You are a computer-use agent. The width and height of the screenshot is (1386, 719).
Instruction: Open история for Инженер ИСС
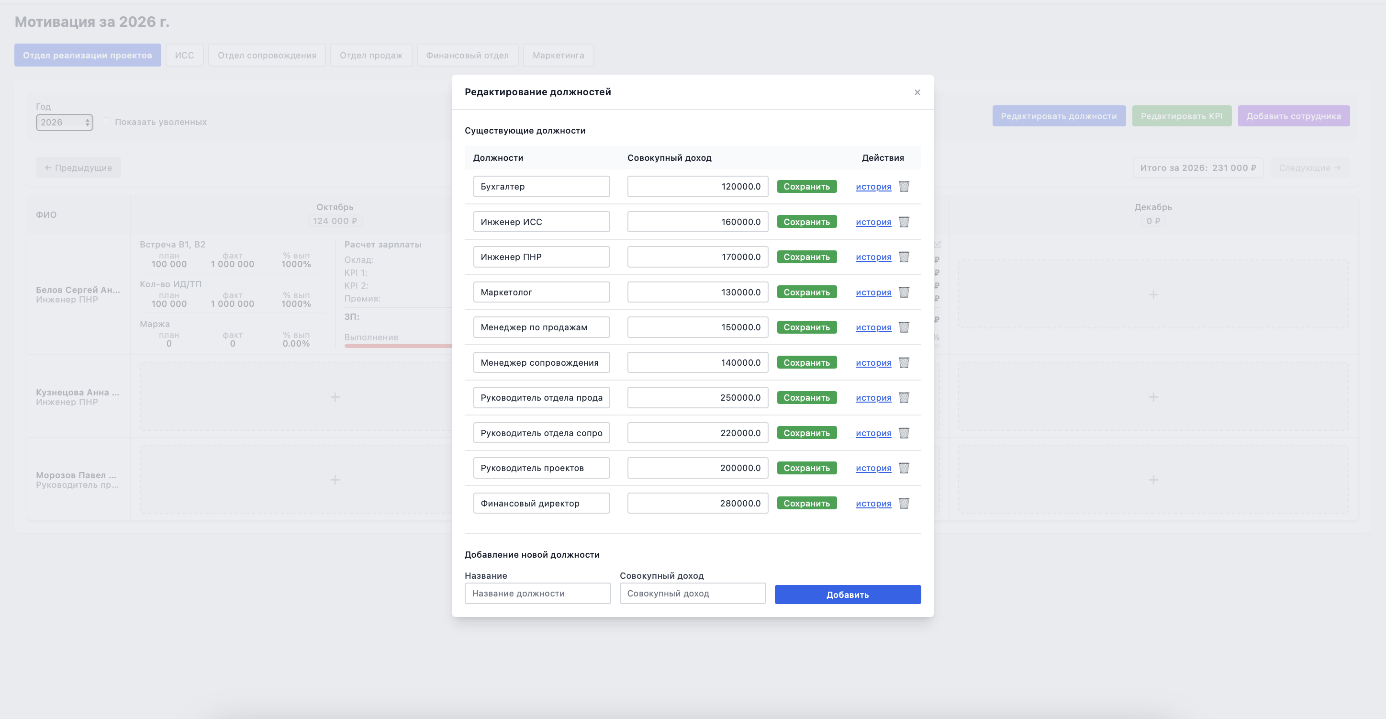coord(873,222)
